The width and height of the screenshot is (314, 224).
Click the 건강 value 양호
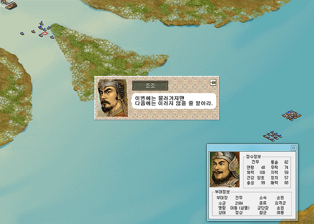point(261,178)
